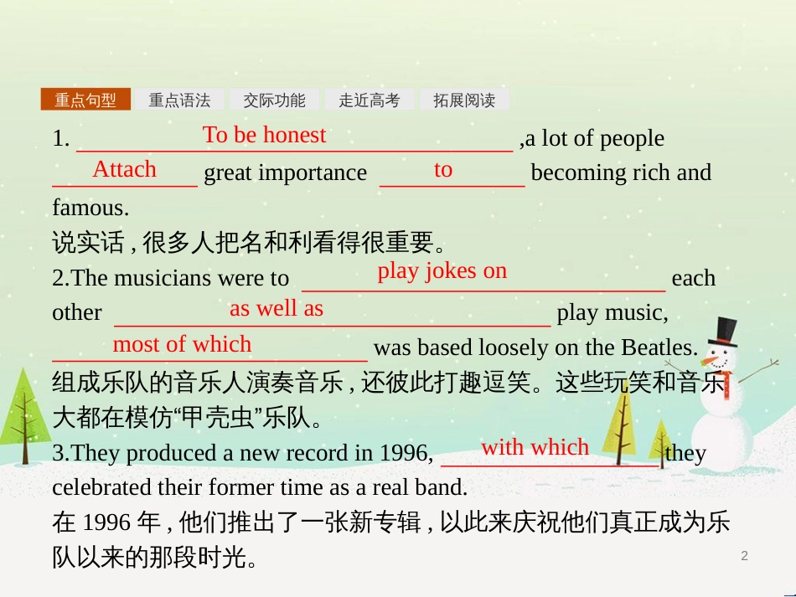Click the words 'play music,'
The height and width of the screenshot is (597, 796).
pyautogui.click(x=613, y=313)
